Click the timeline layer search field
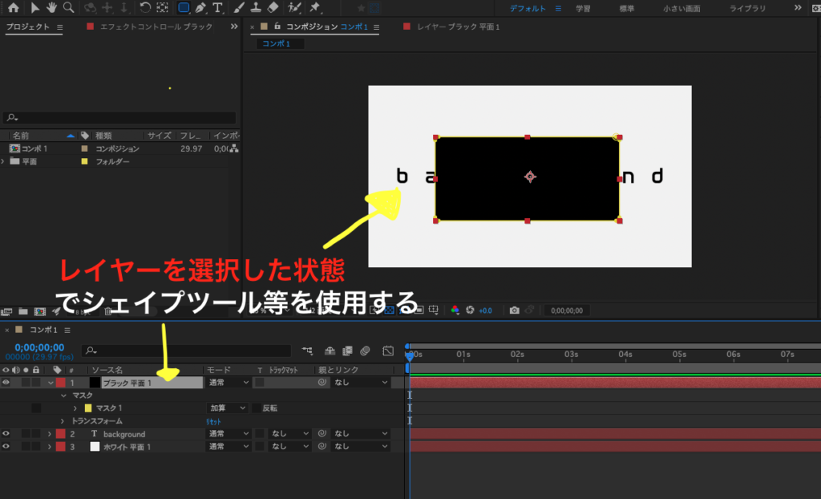 coord(188,351)
